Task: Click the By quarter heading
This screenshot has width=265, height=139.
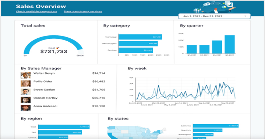Action: [192, 26]
